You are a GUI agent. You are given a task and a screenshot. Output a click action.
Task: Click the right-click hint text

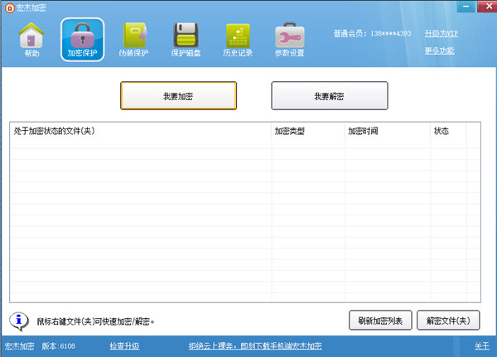[x=95, y=321]
